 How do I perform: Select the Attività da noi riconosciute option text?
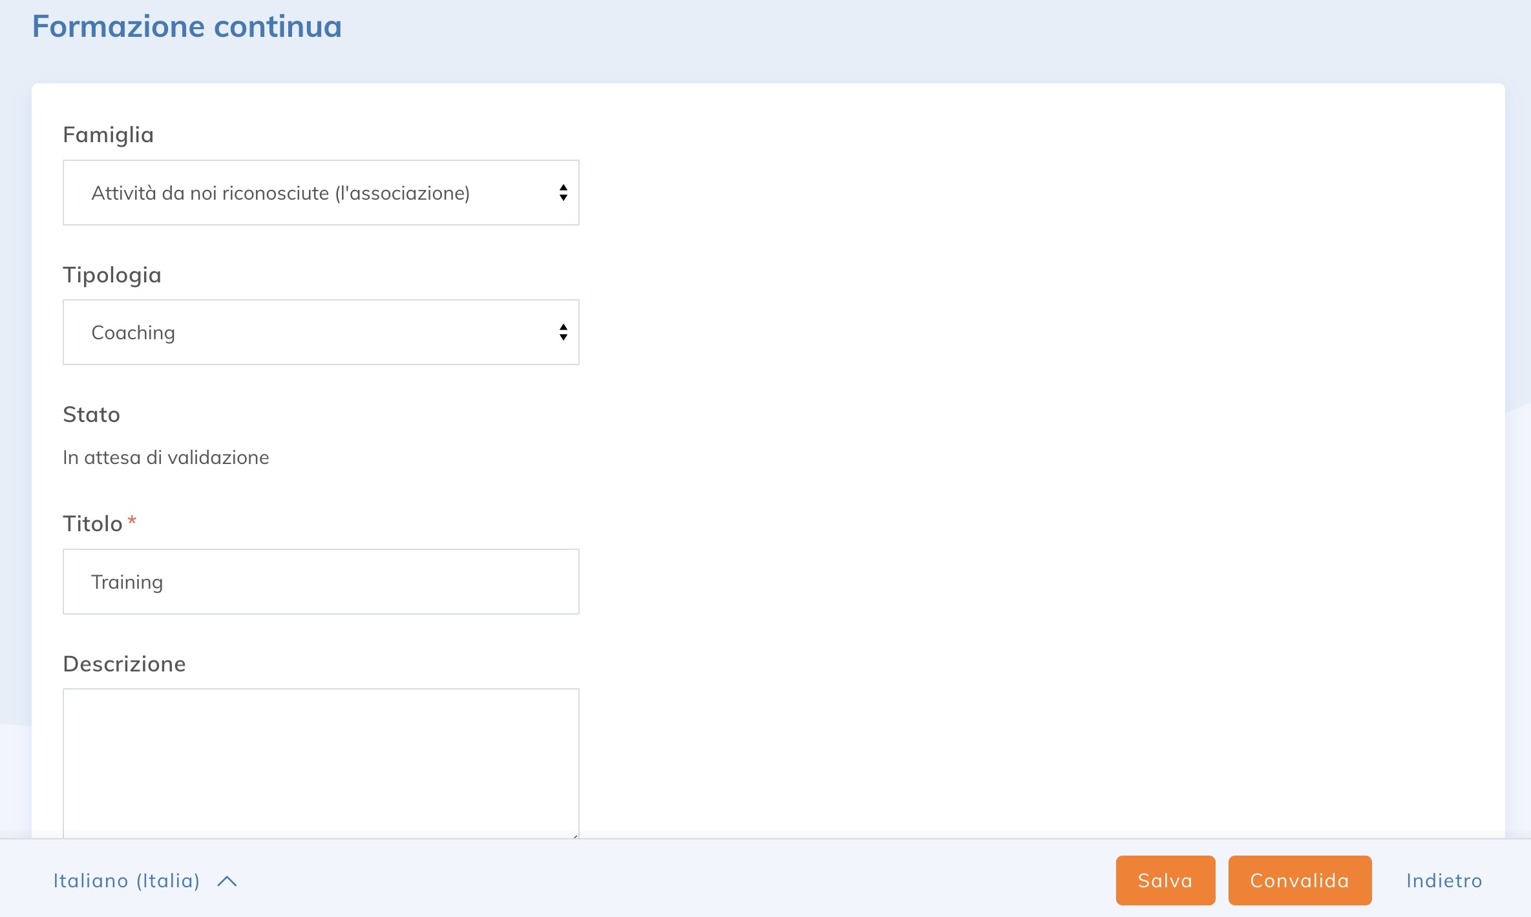280,192
